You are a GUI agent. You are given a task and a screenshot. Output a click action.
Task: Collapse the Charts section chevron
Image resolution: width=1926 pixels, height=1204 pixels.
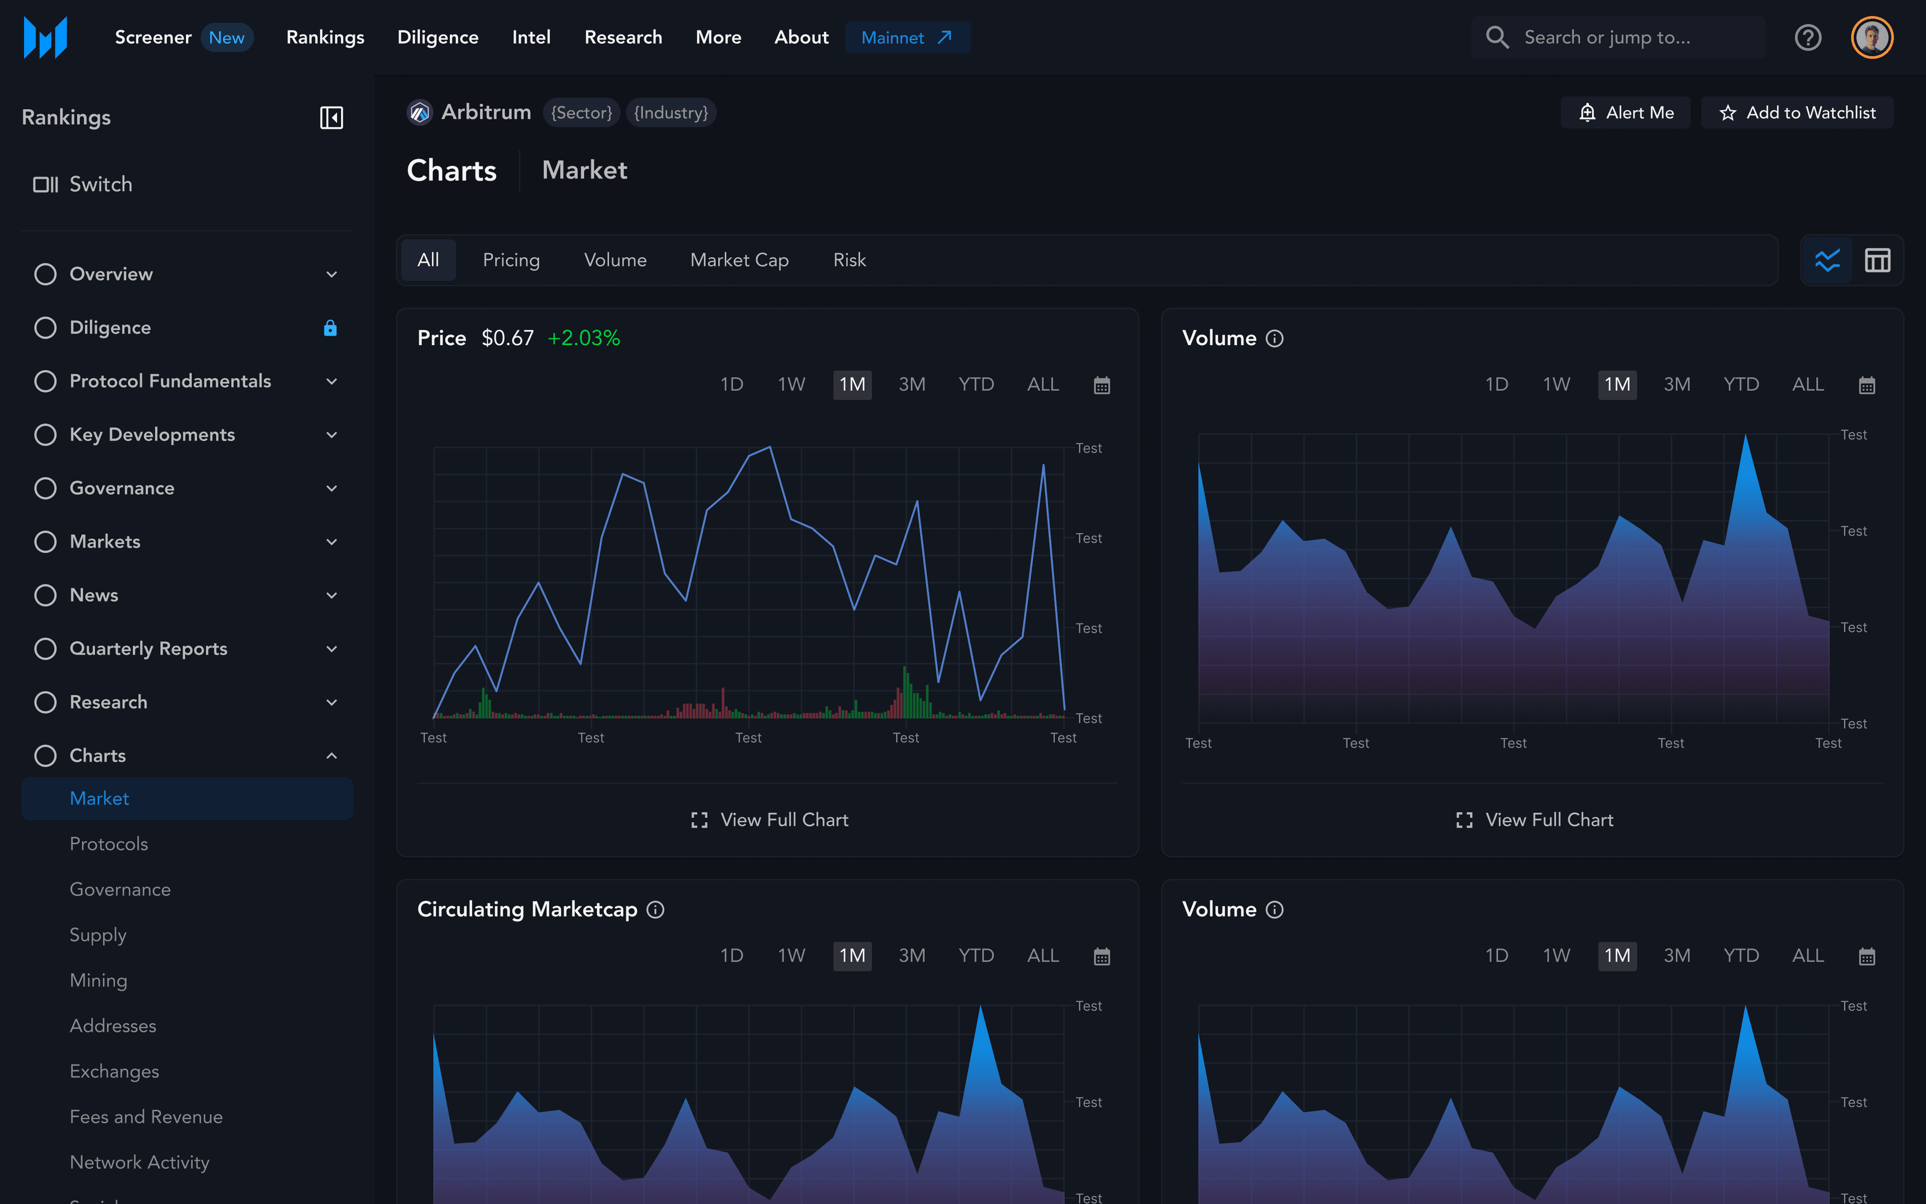point(332,756)
